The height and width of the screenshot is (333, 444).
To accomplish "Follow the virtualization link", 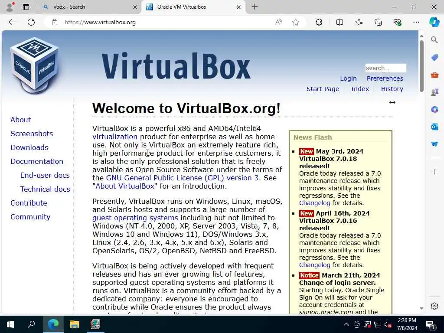I will (x=114, y=137).
